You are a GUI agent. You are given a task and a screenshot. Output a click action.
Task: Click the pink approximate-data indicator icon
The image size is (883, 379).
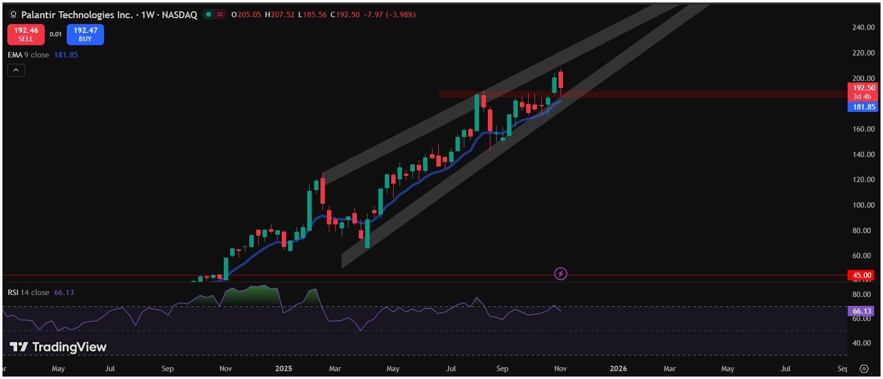pyautogui.click(x=220, y=15)
